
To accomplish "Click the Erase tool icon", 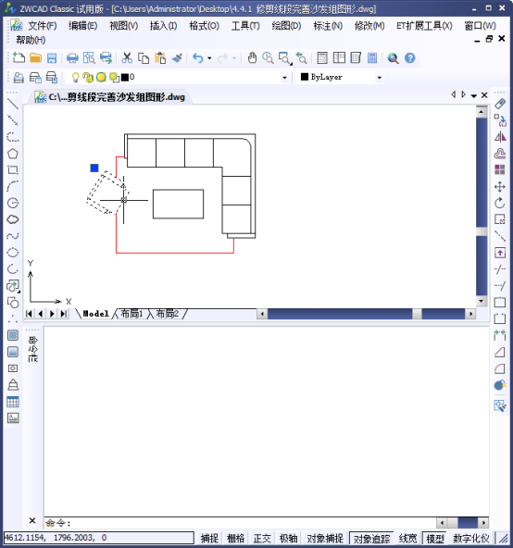I will point(500,104).
